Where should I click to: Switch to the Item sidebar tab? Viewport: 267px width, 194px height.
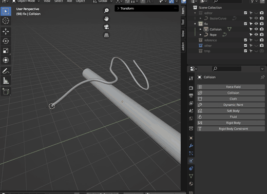[x=183, y=11]
